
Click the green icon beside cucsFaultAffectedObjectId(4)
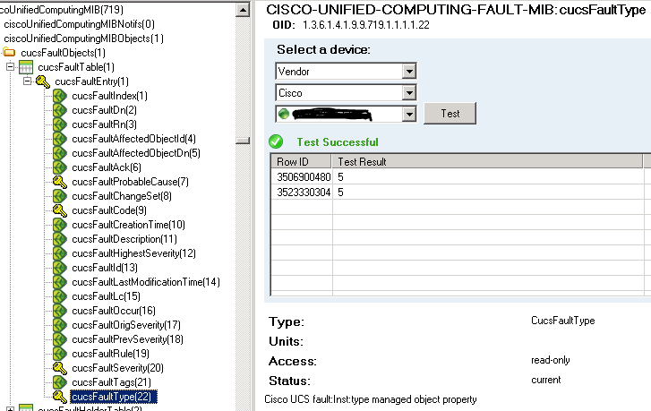pyautogui.click(x=60, y=139)
